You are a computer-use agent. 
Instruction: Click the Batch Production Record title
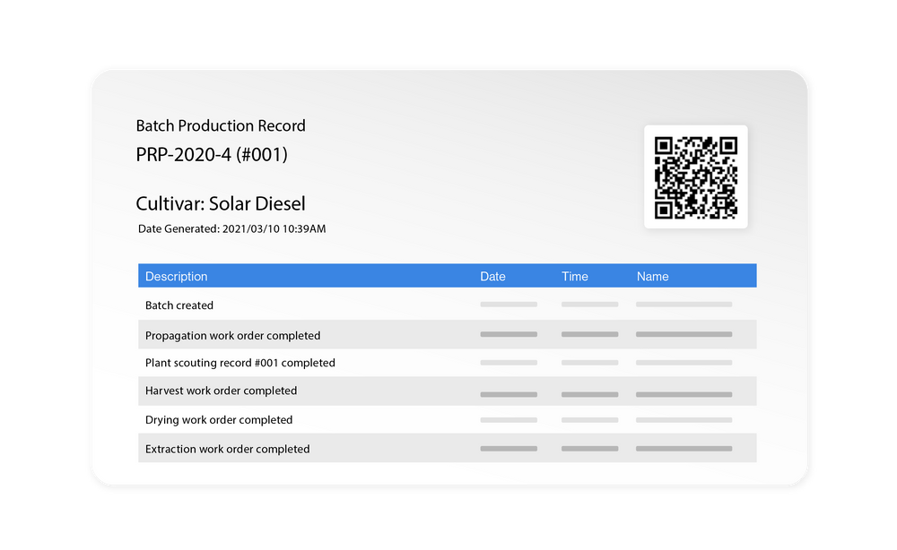click(221, 125)
